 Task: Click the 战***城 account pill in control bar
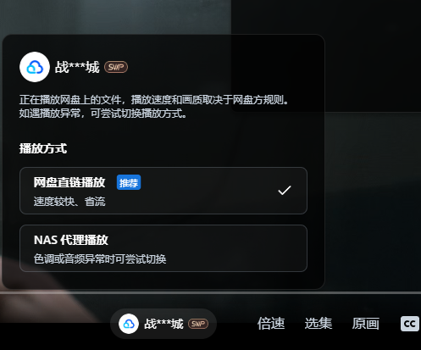pos(163,324)
